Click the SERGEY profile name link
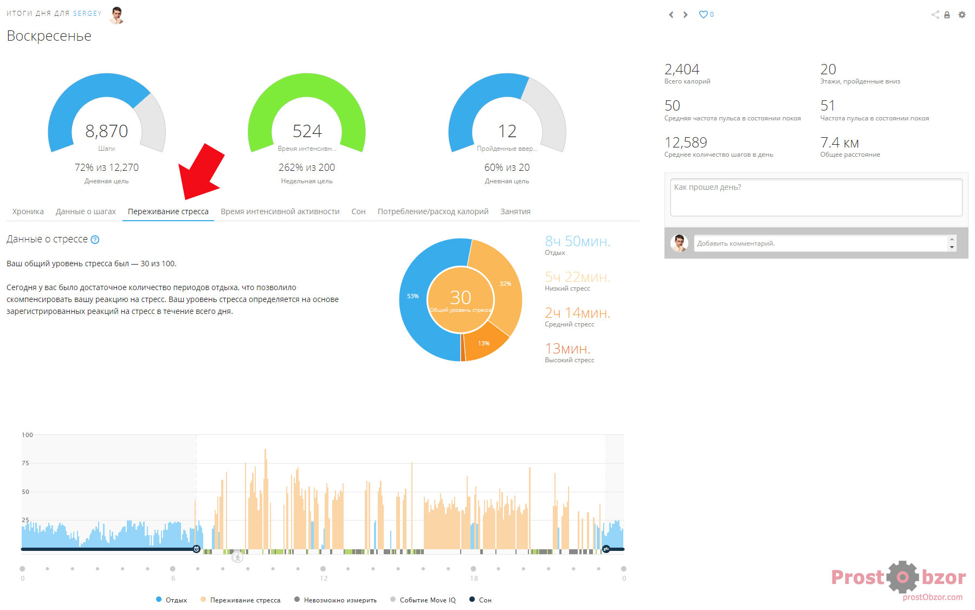 click(x=87, y=13)
